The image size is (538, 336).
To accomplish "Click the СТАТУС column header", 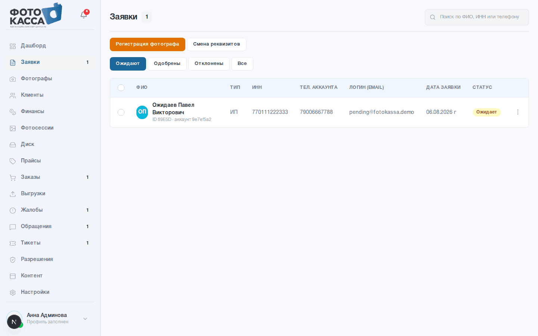I will pyautogui.click(x=482, y=87).
